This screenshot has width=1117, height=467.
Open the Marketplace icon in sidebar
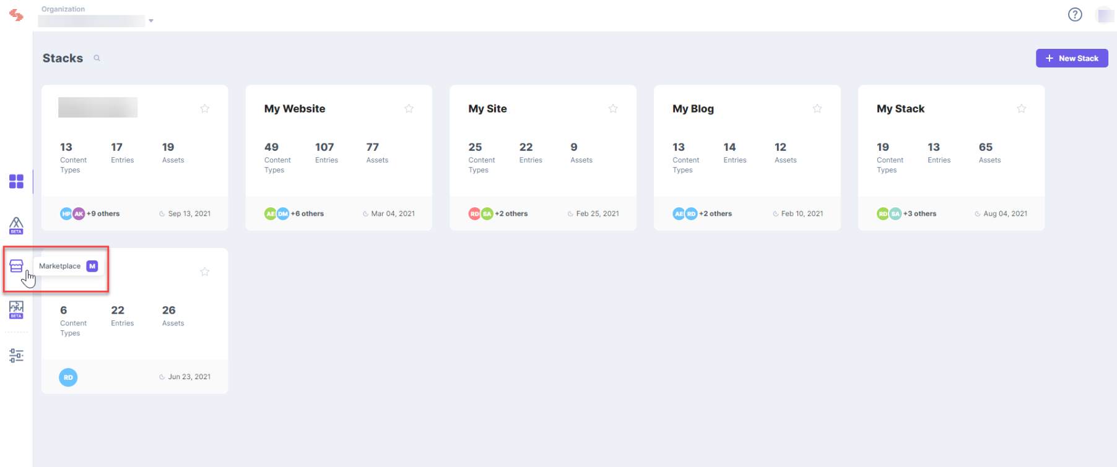coord(16,266)
